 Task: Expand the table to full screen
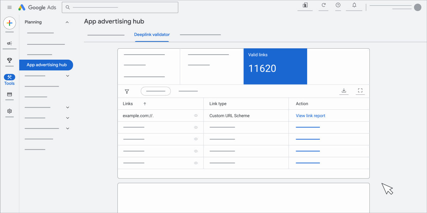(x=360, y=91)
